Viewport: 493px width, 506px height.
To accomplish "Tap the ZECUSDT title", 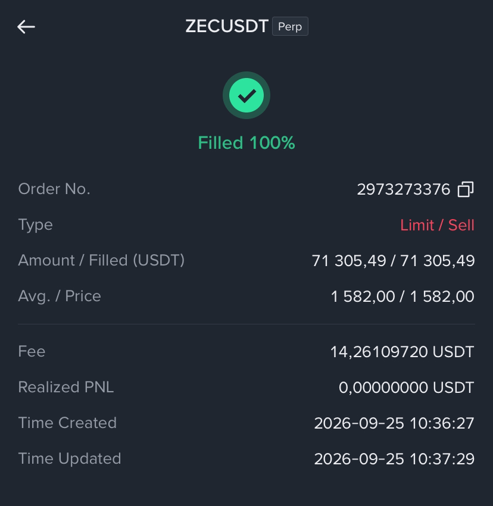I will click(227, 26).
